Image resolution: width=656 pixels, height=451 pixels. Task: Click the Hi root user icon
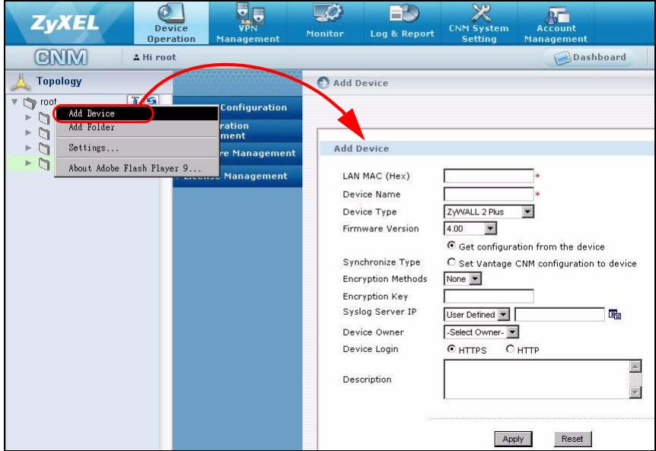point(136,57)
